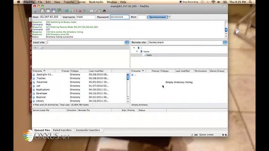Click the Quickconnect button
Image resolution: width=269 pixels, height=151 pixels.
click(x=158, y=17)
